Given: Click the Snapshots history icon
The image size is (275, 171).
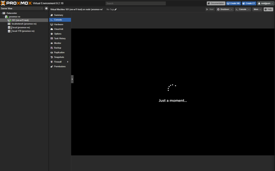Looking at the screenshot, I should 52,57.
